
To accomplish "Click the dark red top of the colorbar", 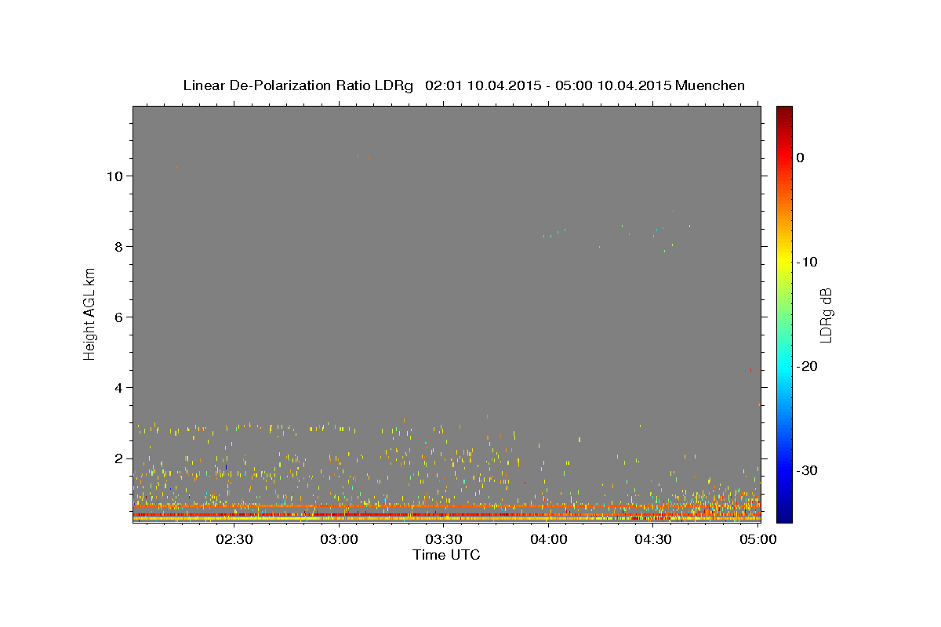I will point(784,111).
